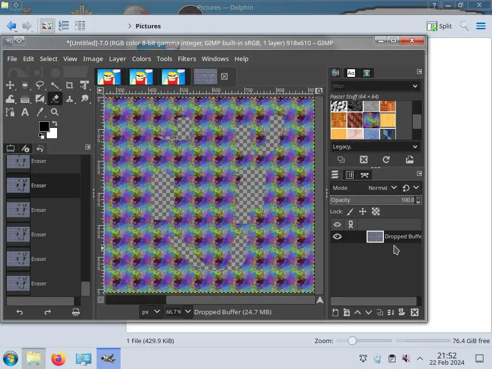The height and width of the screenshot is (369, 492).
Task: Select the Free Select lasso tool
Action: point(40,85)
